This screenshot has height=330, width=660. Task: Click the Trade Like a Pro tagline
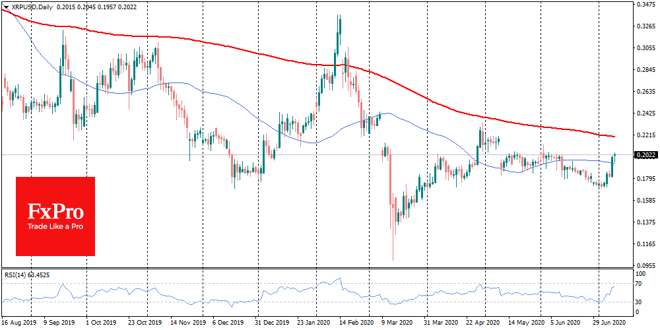[x=55, y=227]
